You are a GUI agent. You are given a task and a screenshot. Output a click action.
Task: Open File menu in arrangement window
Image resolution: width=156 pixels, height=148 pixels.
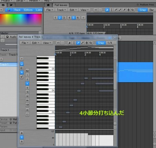click(50, 10)
